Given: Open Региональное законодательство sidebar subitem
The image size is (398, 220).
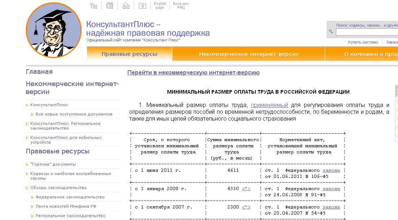Looking at the screenshot, I should (70, 216).
